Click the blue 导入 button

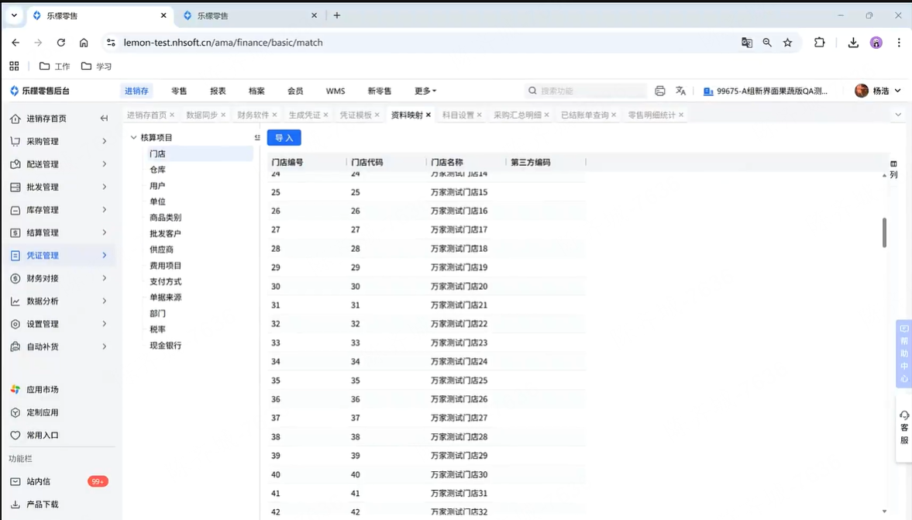coord(284,138)
